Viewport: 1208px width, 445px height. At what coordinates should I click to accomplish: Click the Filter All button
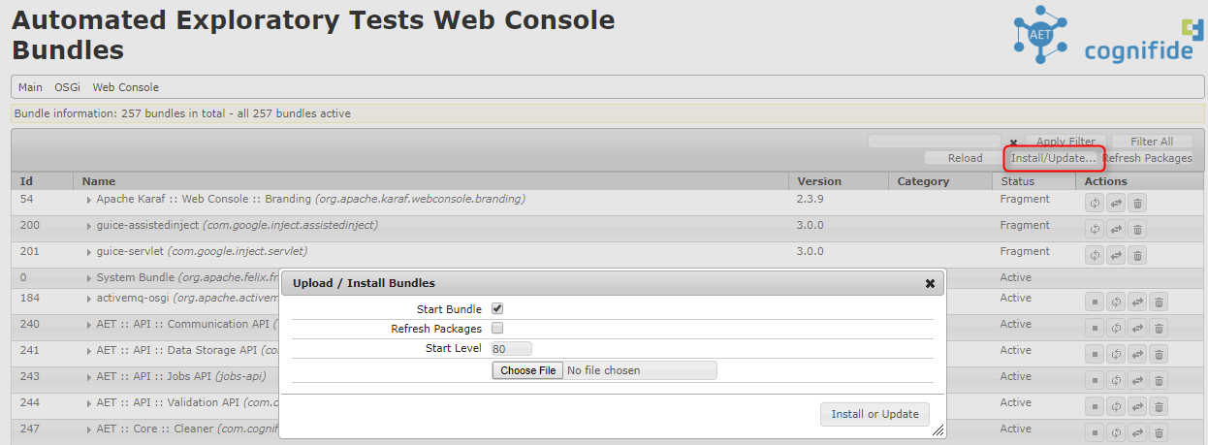(x=1152, y=142)
